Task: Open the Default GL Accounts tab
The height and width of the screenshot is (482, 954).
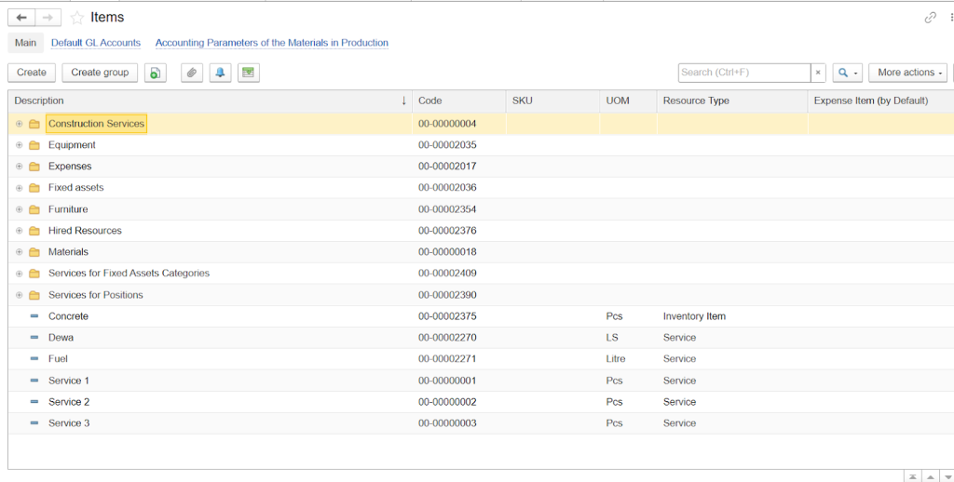Action: coord(96,43)
